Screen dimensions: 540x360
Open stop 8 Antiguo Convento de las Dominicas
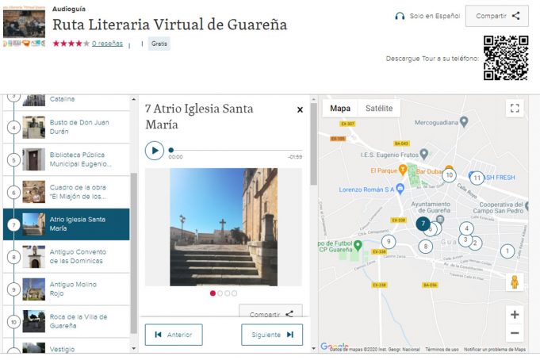click(x=77, y=257)
